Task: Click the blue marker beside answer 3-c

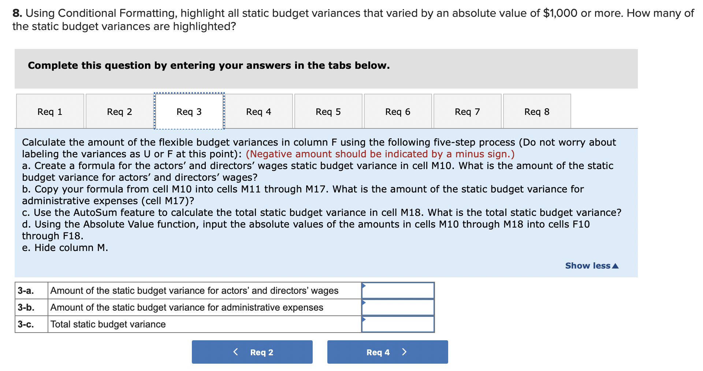Action: pos(364,319)
